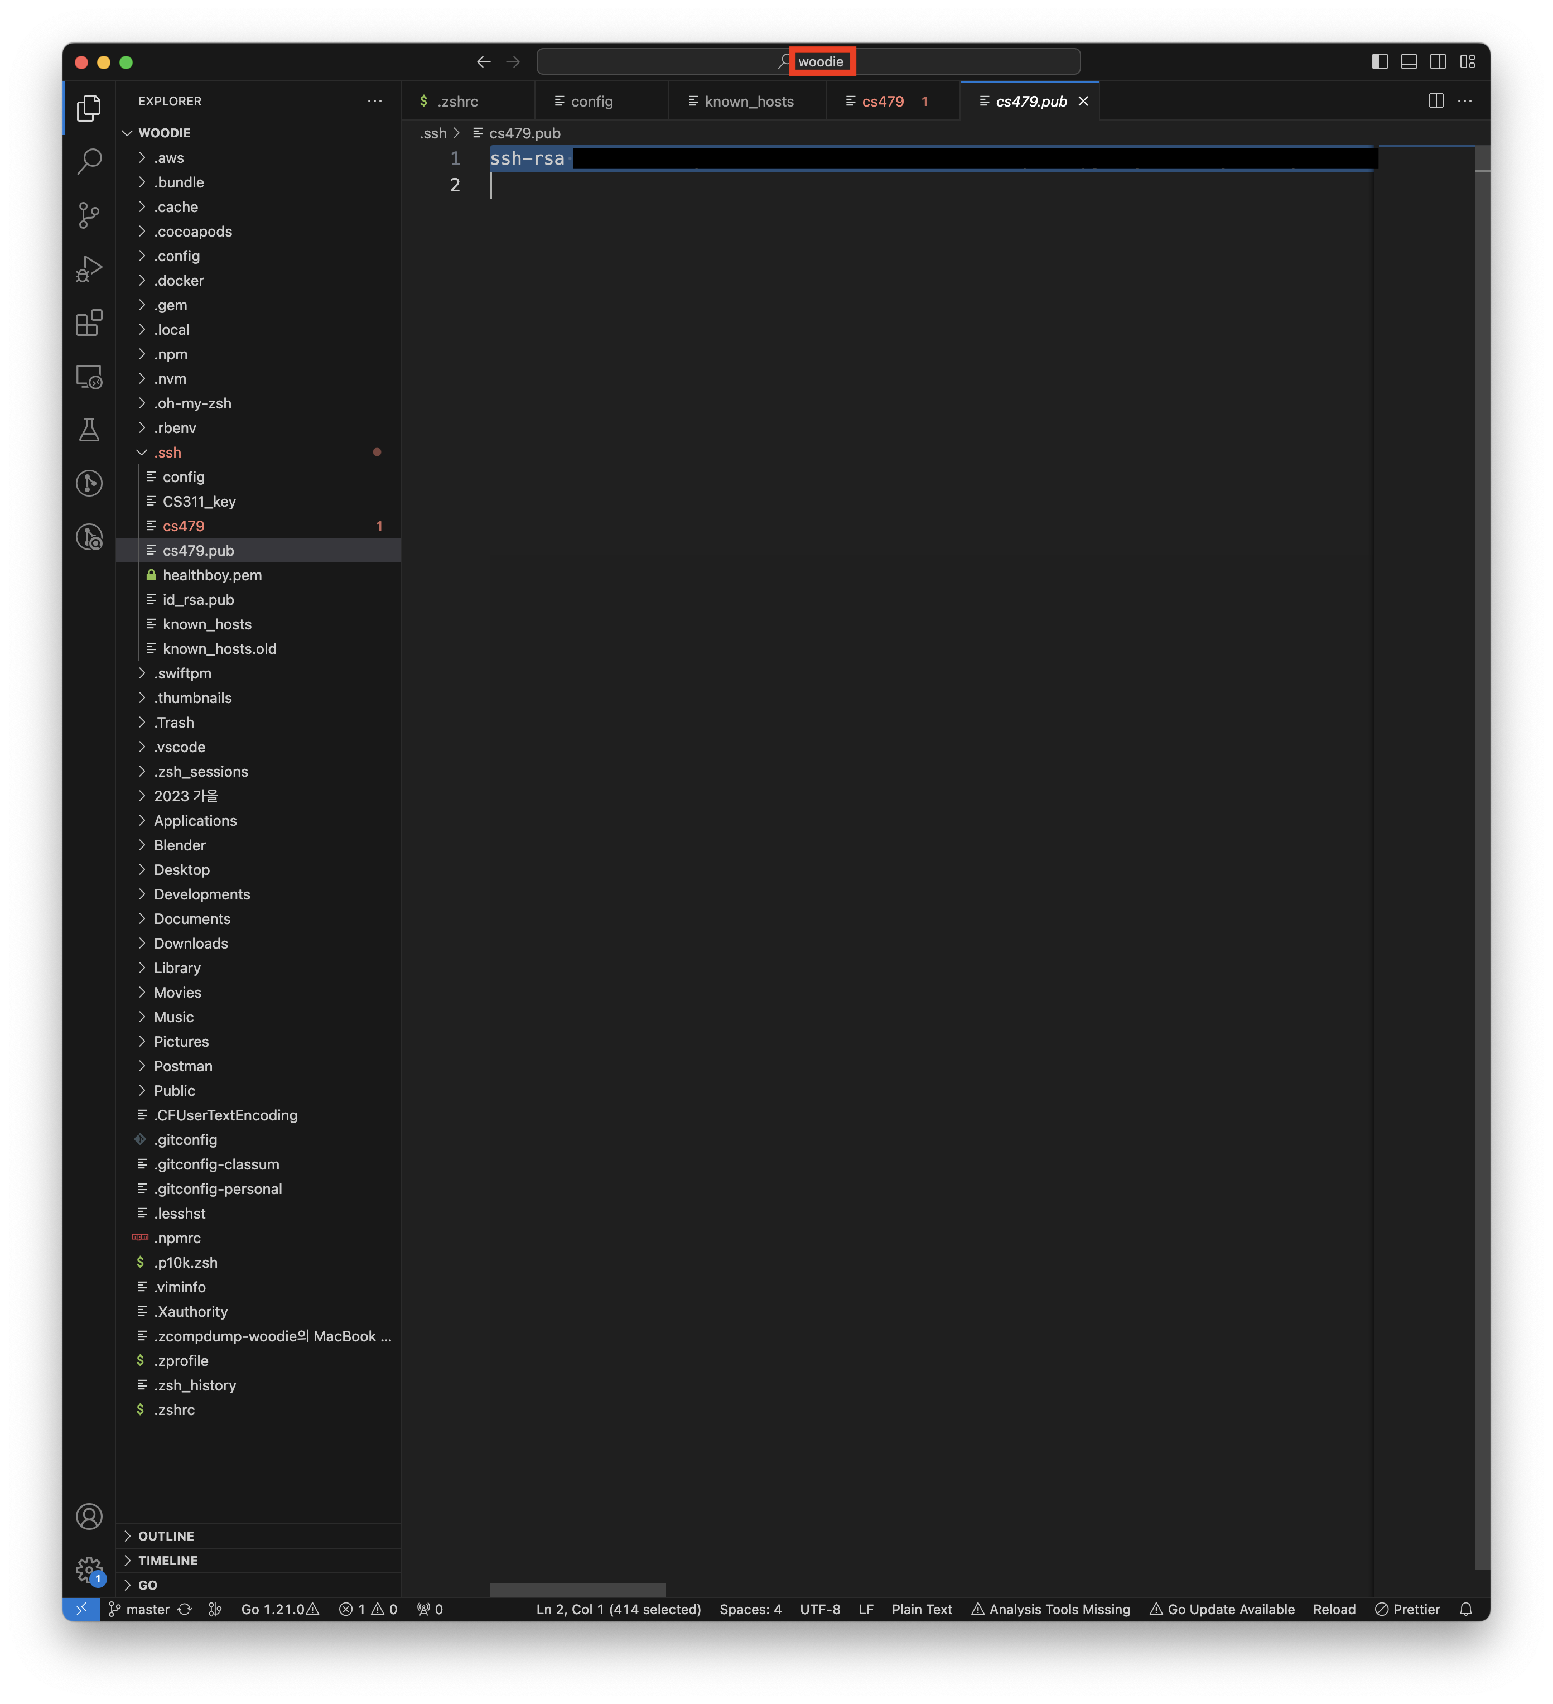Expand the Documents folder
1553x1704 pixels.
192,919
